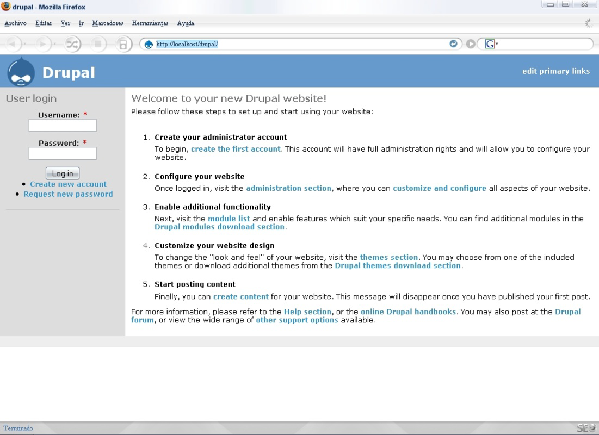
Task: Click the Enable additional functionality step heading
Action: 212,207
